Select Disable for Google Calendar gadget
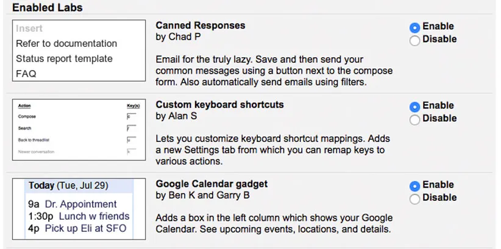The height and width of the screenshot is (249, 501). pos(415,198)
